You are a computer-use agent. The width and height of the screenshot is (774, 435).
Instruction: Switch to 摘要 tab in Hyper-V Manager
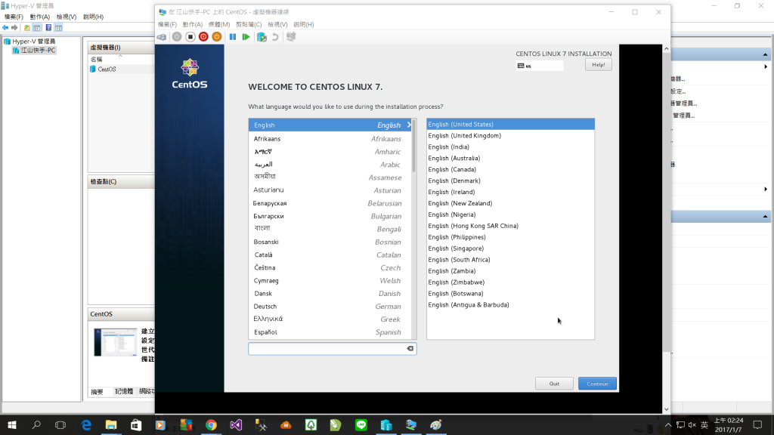point(98,392)
